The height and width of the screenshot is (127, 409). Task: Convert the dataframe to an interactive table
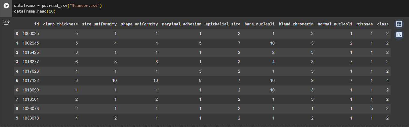(399, 24)
